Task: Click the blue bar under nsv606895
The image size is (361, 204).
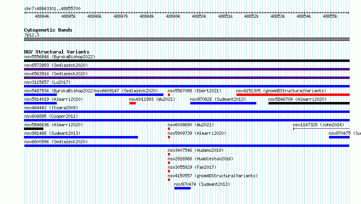Action: [x=187, y=120]
